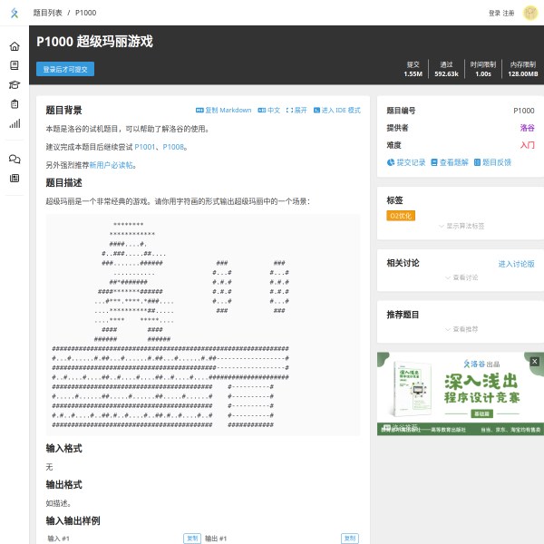Open the P1008 problem link
544x544 pixels.
(173, 147)
